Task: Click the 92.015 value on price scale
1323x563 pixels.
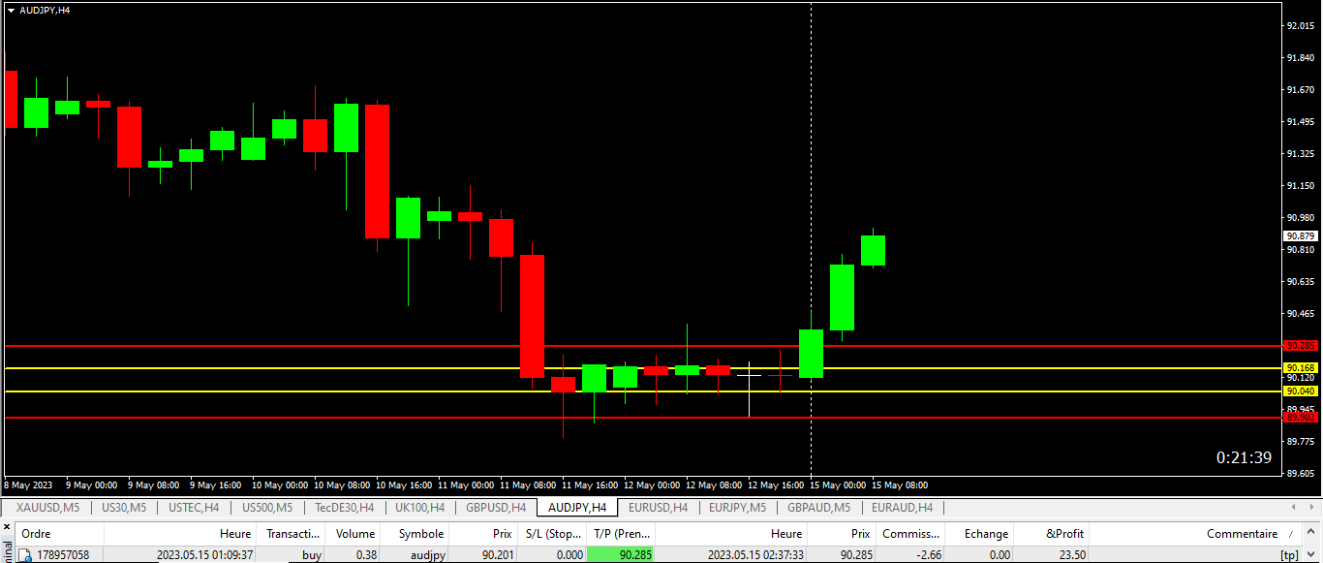Action: coord(1300,26)
